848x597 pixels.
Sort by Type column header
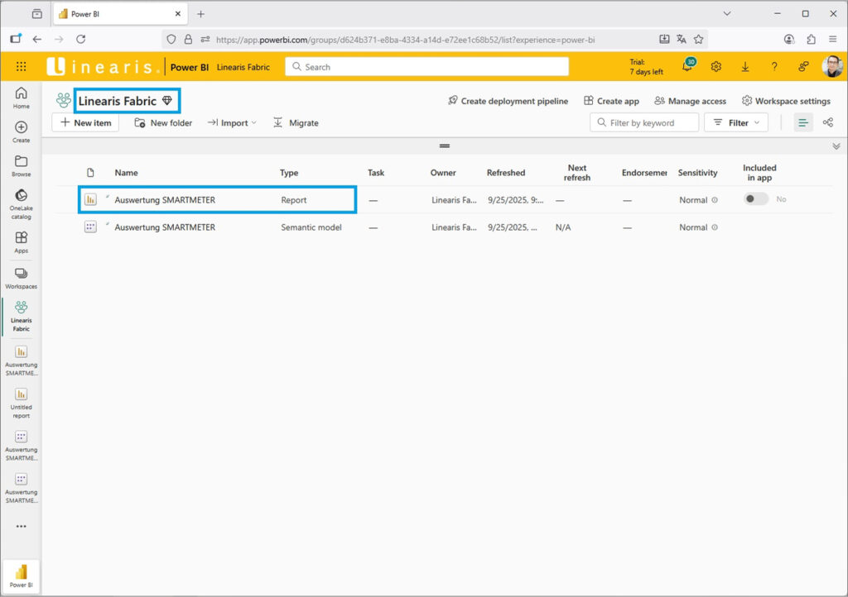click(x=289, y=173)
